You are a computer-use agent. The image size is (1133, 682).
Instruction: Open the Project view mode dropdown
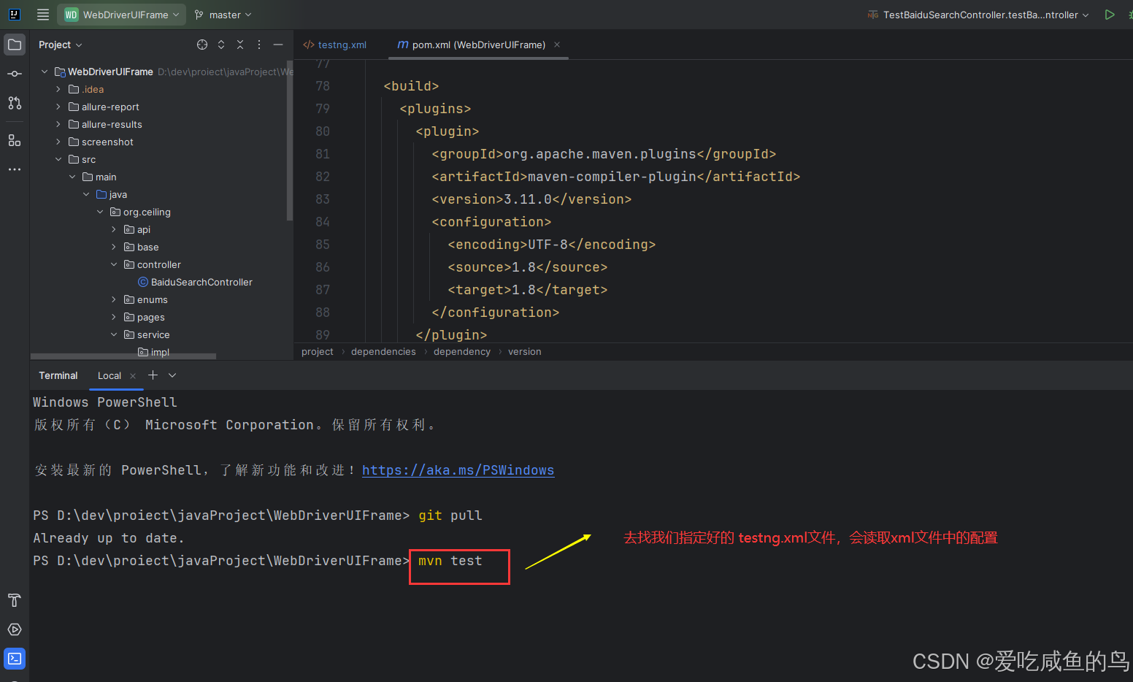(61, 45)
